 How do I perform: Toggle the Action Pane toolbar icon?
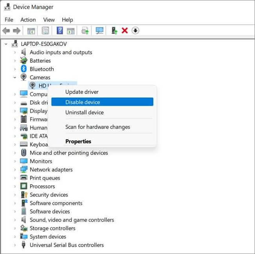coord(71,31)
